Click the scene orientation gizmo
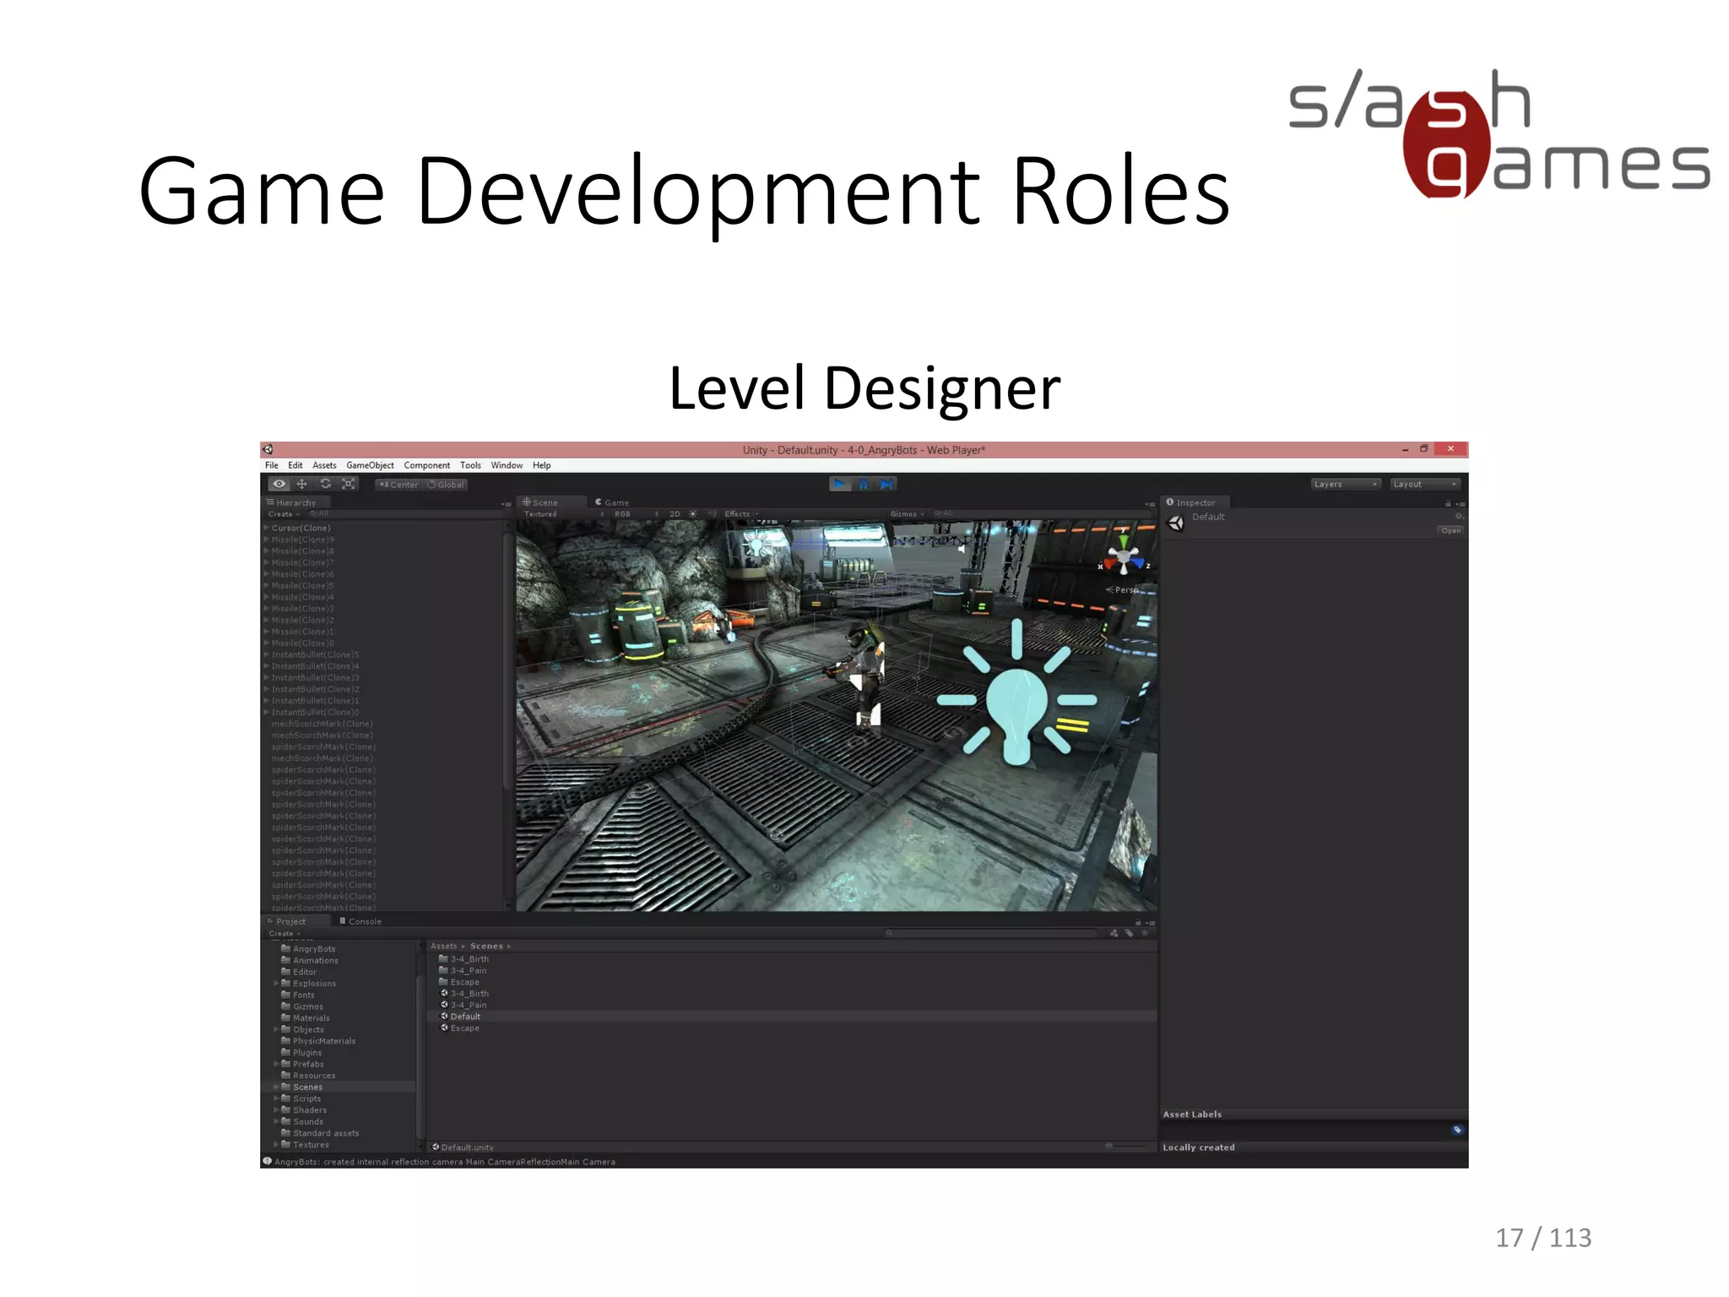1729x1297 pixels. click(1124, 556)
